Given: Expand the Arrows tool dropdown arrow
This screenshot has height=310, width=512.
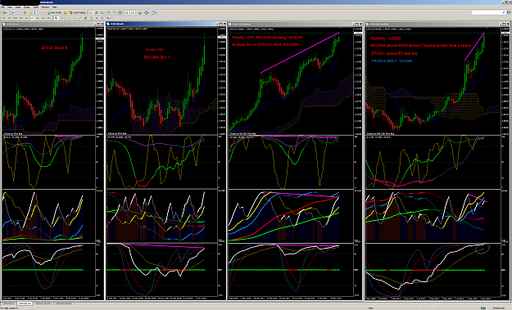Looking at the screenshot, I should click(111, 18).
